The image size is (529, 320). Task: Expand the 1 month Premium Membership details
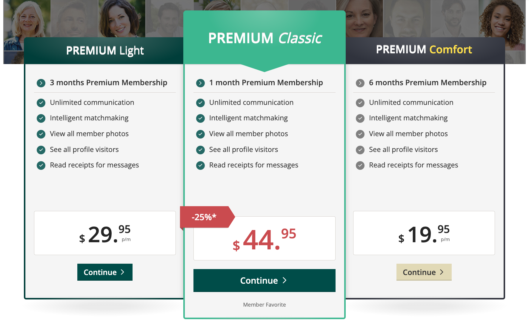(200, 83)
